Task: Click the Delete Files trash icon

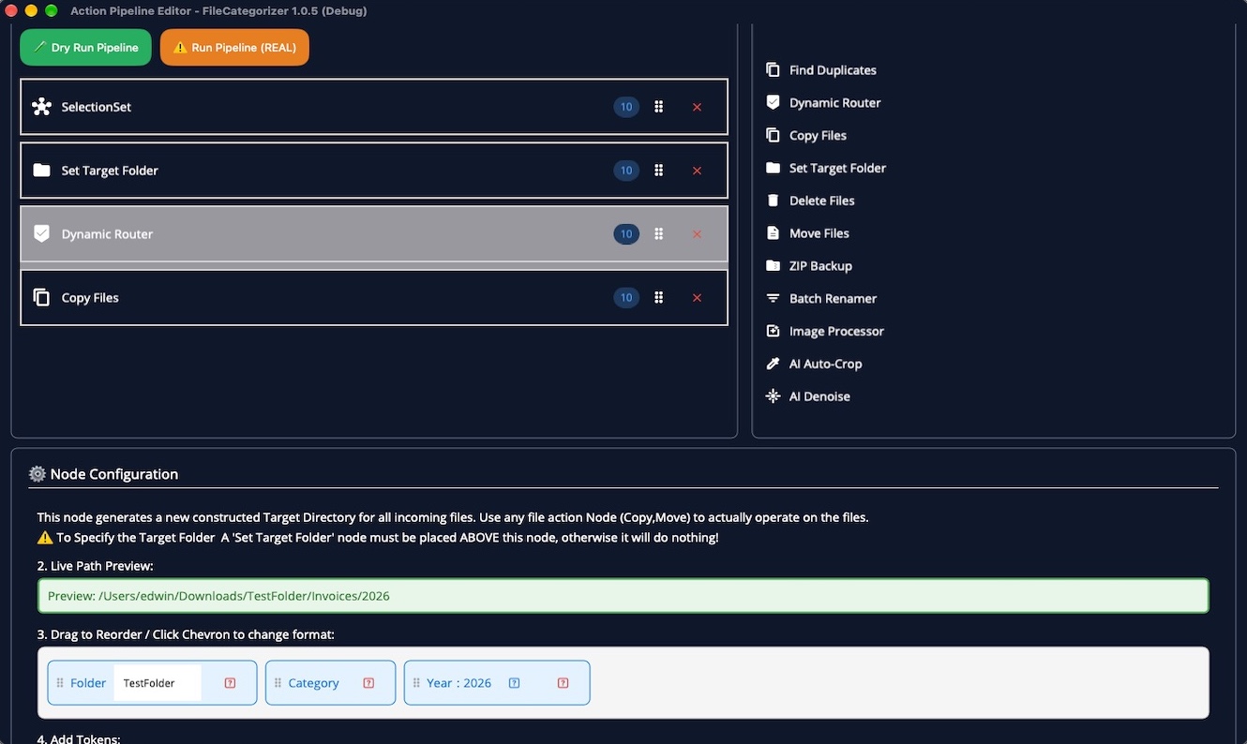Action: 773,201
